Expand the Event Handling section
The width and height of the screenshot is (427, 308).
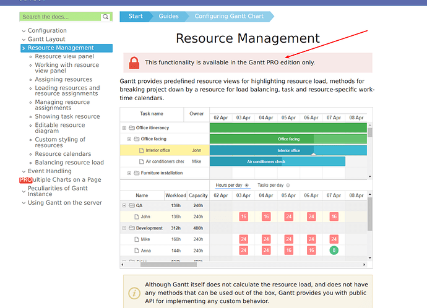coord(24,171)
